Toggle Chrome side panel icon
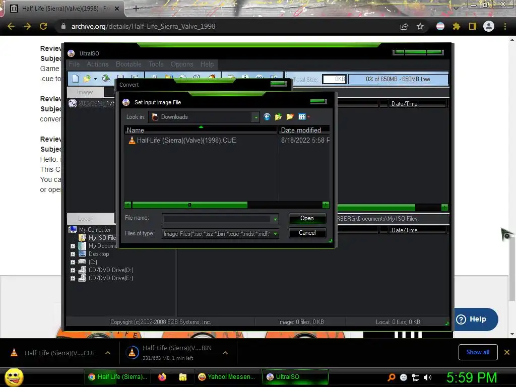 point(473,26)
